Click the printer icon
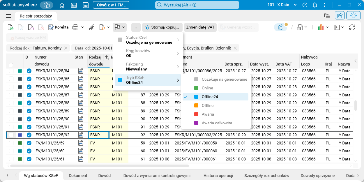Viewport: 364px width, 182px height. tap(75, 27)
